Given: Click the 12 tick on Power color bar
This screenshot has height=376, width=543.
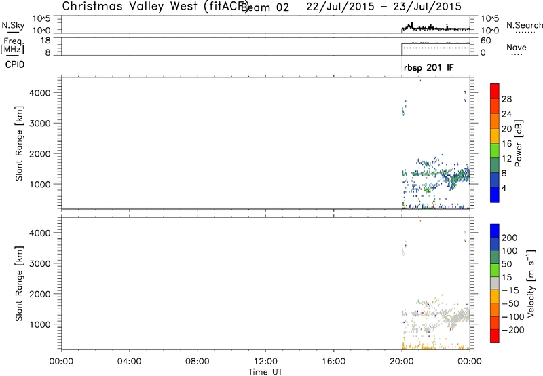Looking at the screenshot, I should pyautogui.click(x=506, y=159).
